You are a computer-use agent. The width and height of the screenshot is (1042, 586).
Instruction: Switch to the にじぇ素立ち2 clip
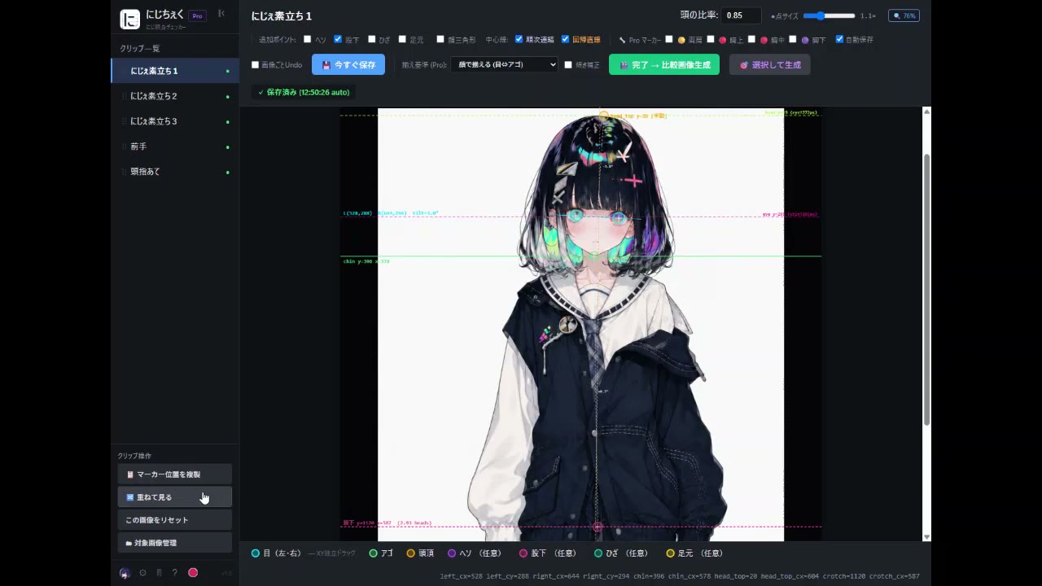click(174, 96)
